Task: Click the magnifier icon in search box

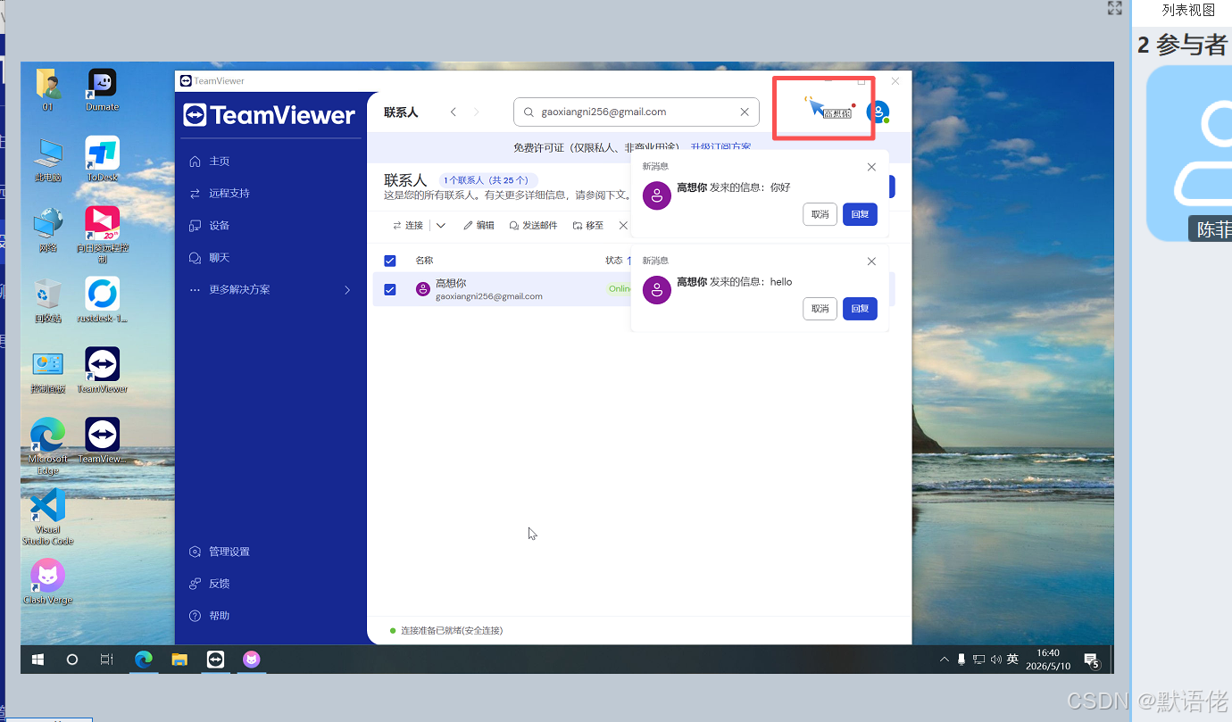Action: tap(529, 112)
